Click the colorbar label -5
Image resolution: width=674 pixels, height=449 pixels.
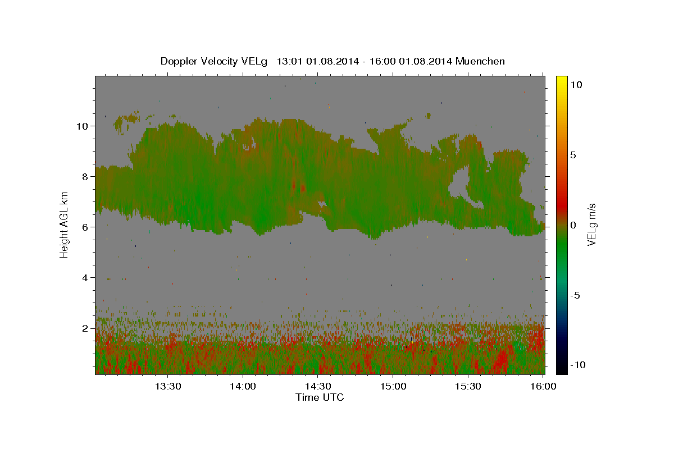coord(575,295)
